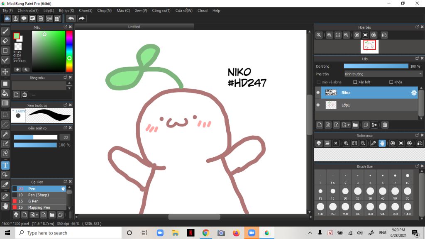Click the taskbar search box

pyautogui.click(x=68, y=233)
